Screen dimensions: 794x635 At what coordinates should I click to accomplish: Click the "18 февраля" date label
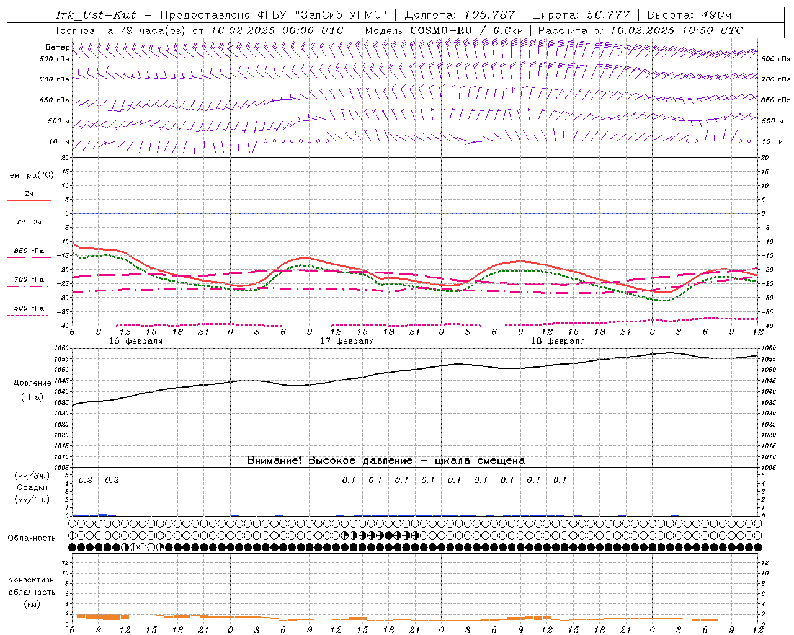[x=558, y=341]
